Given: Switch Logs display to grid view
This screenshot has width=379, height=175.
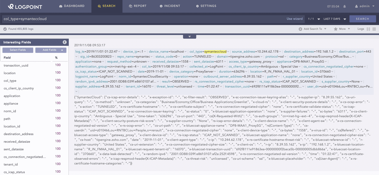Looking at the screenshot, I should point(374,29).
